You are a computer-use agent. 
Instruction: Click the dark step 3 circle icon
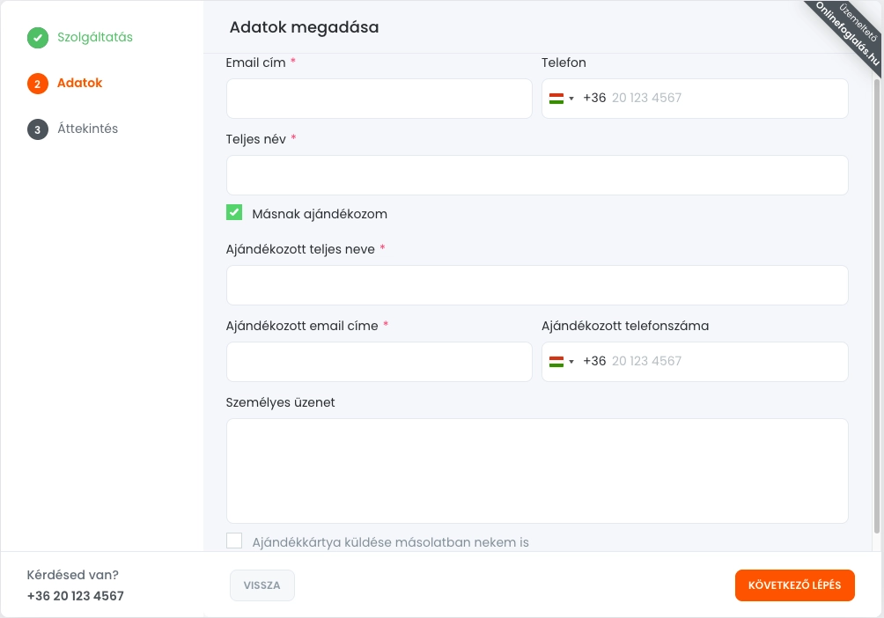point(38,129)
